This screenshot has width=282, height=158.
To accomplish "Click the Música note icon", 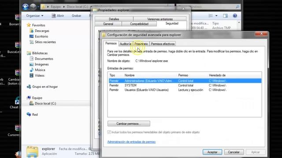I will [31, 70].
